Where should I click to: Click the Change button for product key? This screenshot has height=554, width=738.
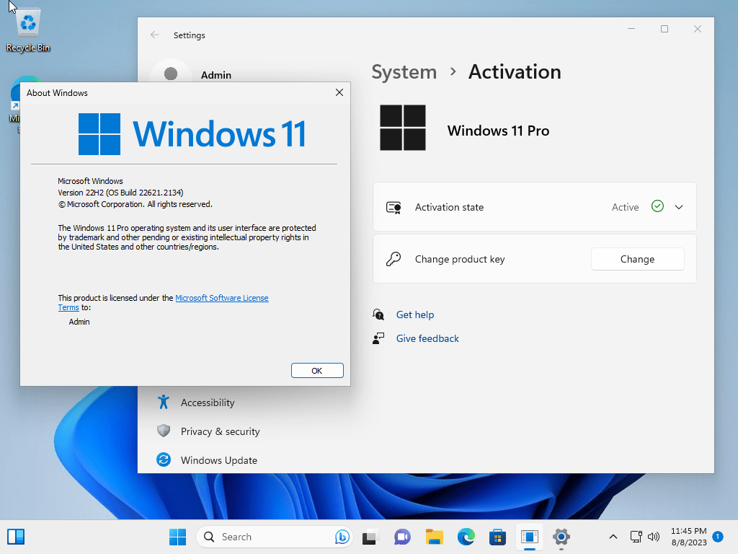tap(637, 259)
